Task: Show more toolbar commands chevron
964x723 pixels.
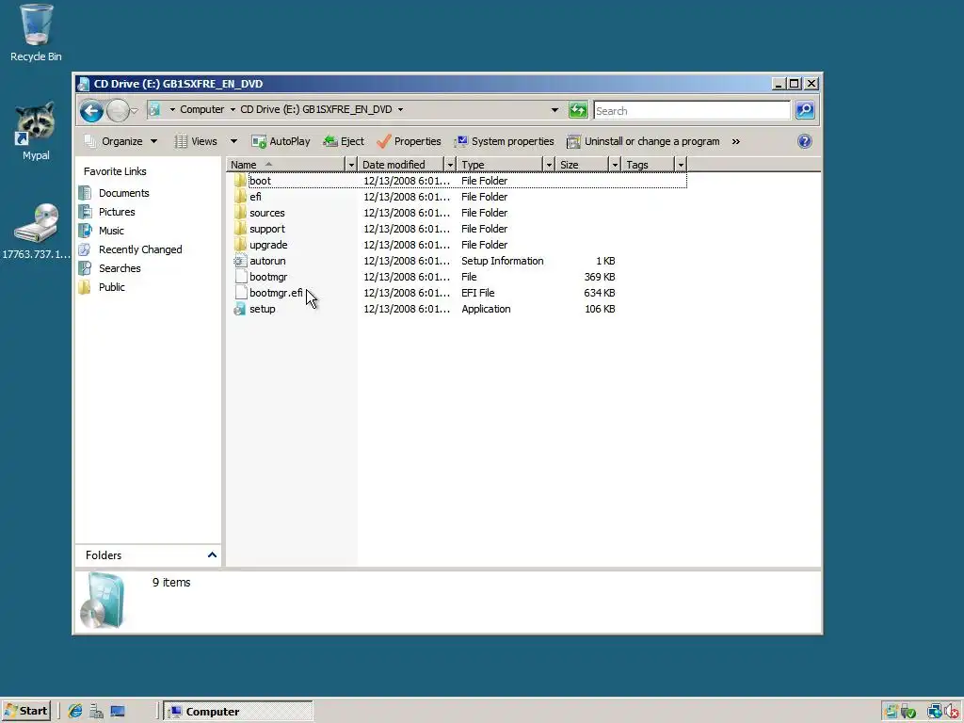Action: click(736, 141)
